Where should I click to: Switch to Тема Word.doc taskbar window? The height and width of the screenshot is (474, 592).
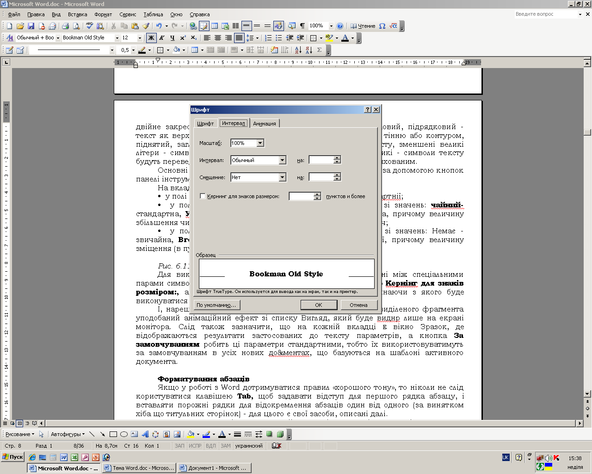pyautogui.click(x=139, y=468)
